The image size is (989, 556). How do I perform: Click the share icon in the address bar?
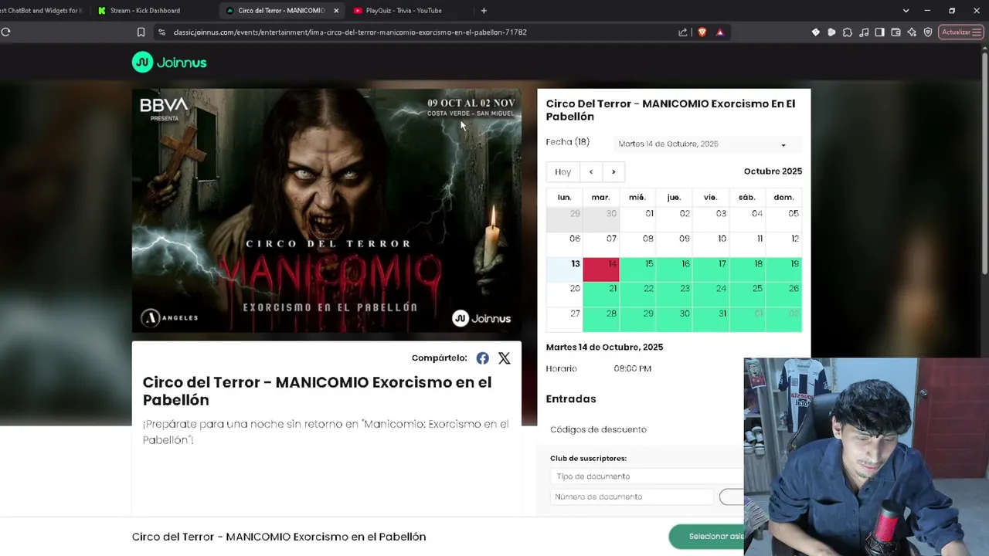683,32
